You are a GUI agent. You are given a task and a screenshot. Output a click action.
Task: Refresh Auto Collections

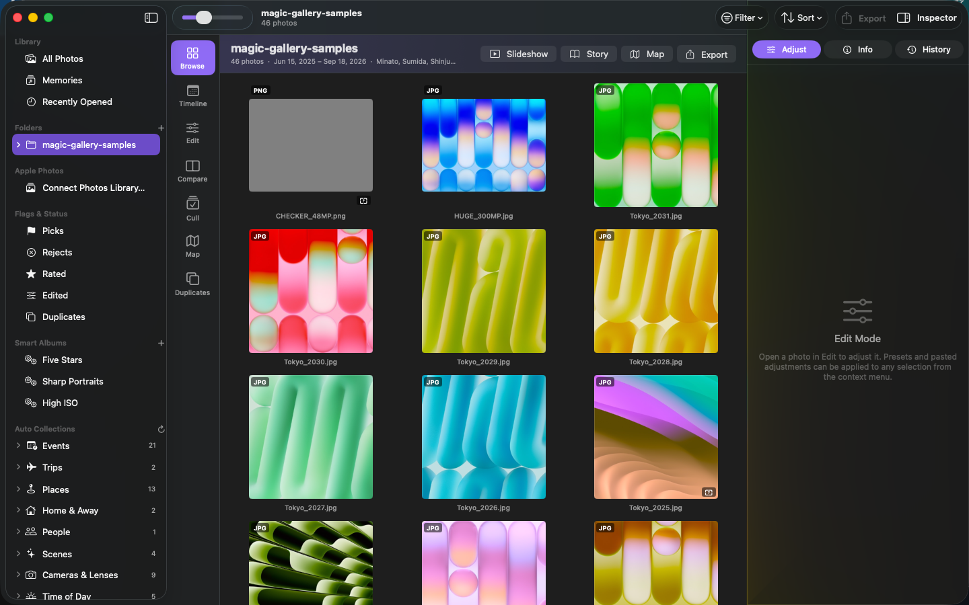click(161, 429)
